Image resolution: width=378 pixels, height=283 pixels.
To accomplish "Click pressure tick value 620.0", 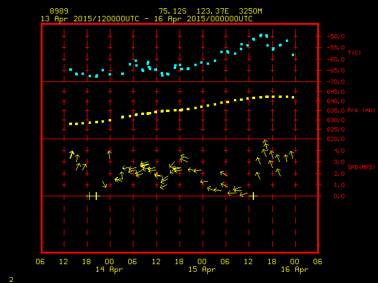I will tap(335, 139).
